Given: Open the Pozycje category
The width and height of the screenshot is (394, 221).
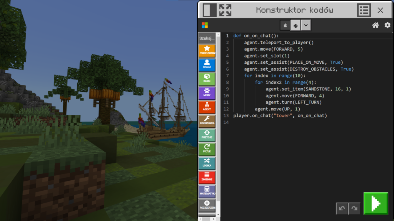Looking at the screenshot, I should 207,135.
